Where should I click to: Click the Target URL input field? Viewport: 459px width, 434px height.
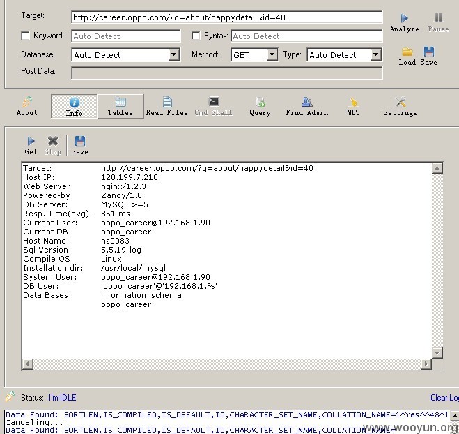(x=226, y=17)
